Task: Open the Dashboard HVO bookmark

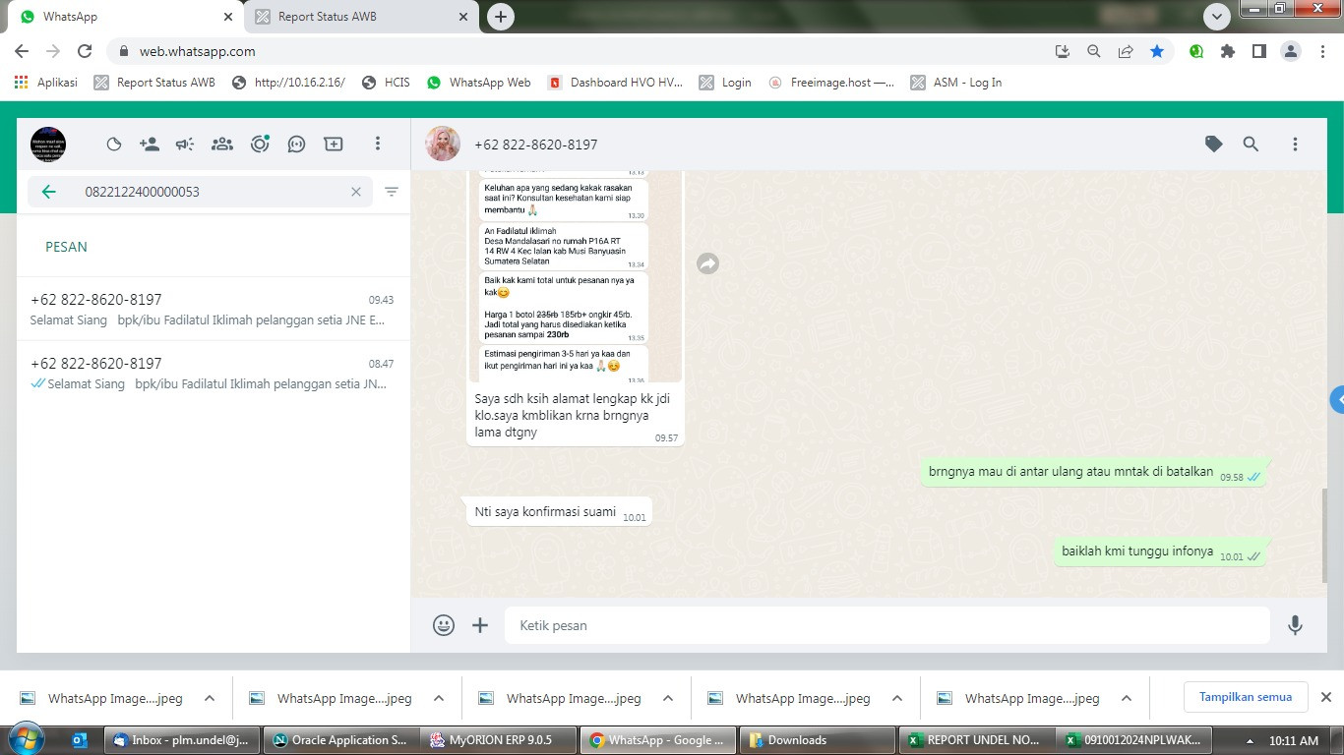Action: pyautogui.click(x=615, y=83)
